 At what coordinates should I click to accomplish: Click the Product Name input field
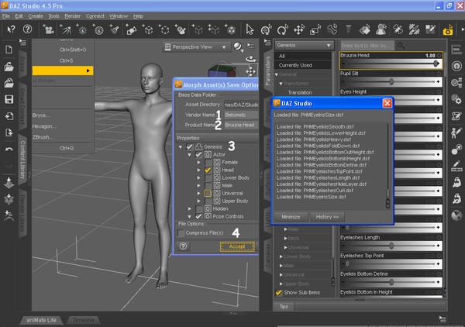pos(240,125)
